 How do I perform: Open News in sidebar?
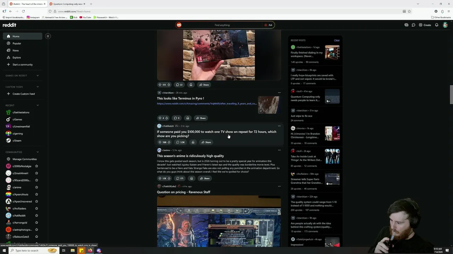click(x=23, y=50)
